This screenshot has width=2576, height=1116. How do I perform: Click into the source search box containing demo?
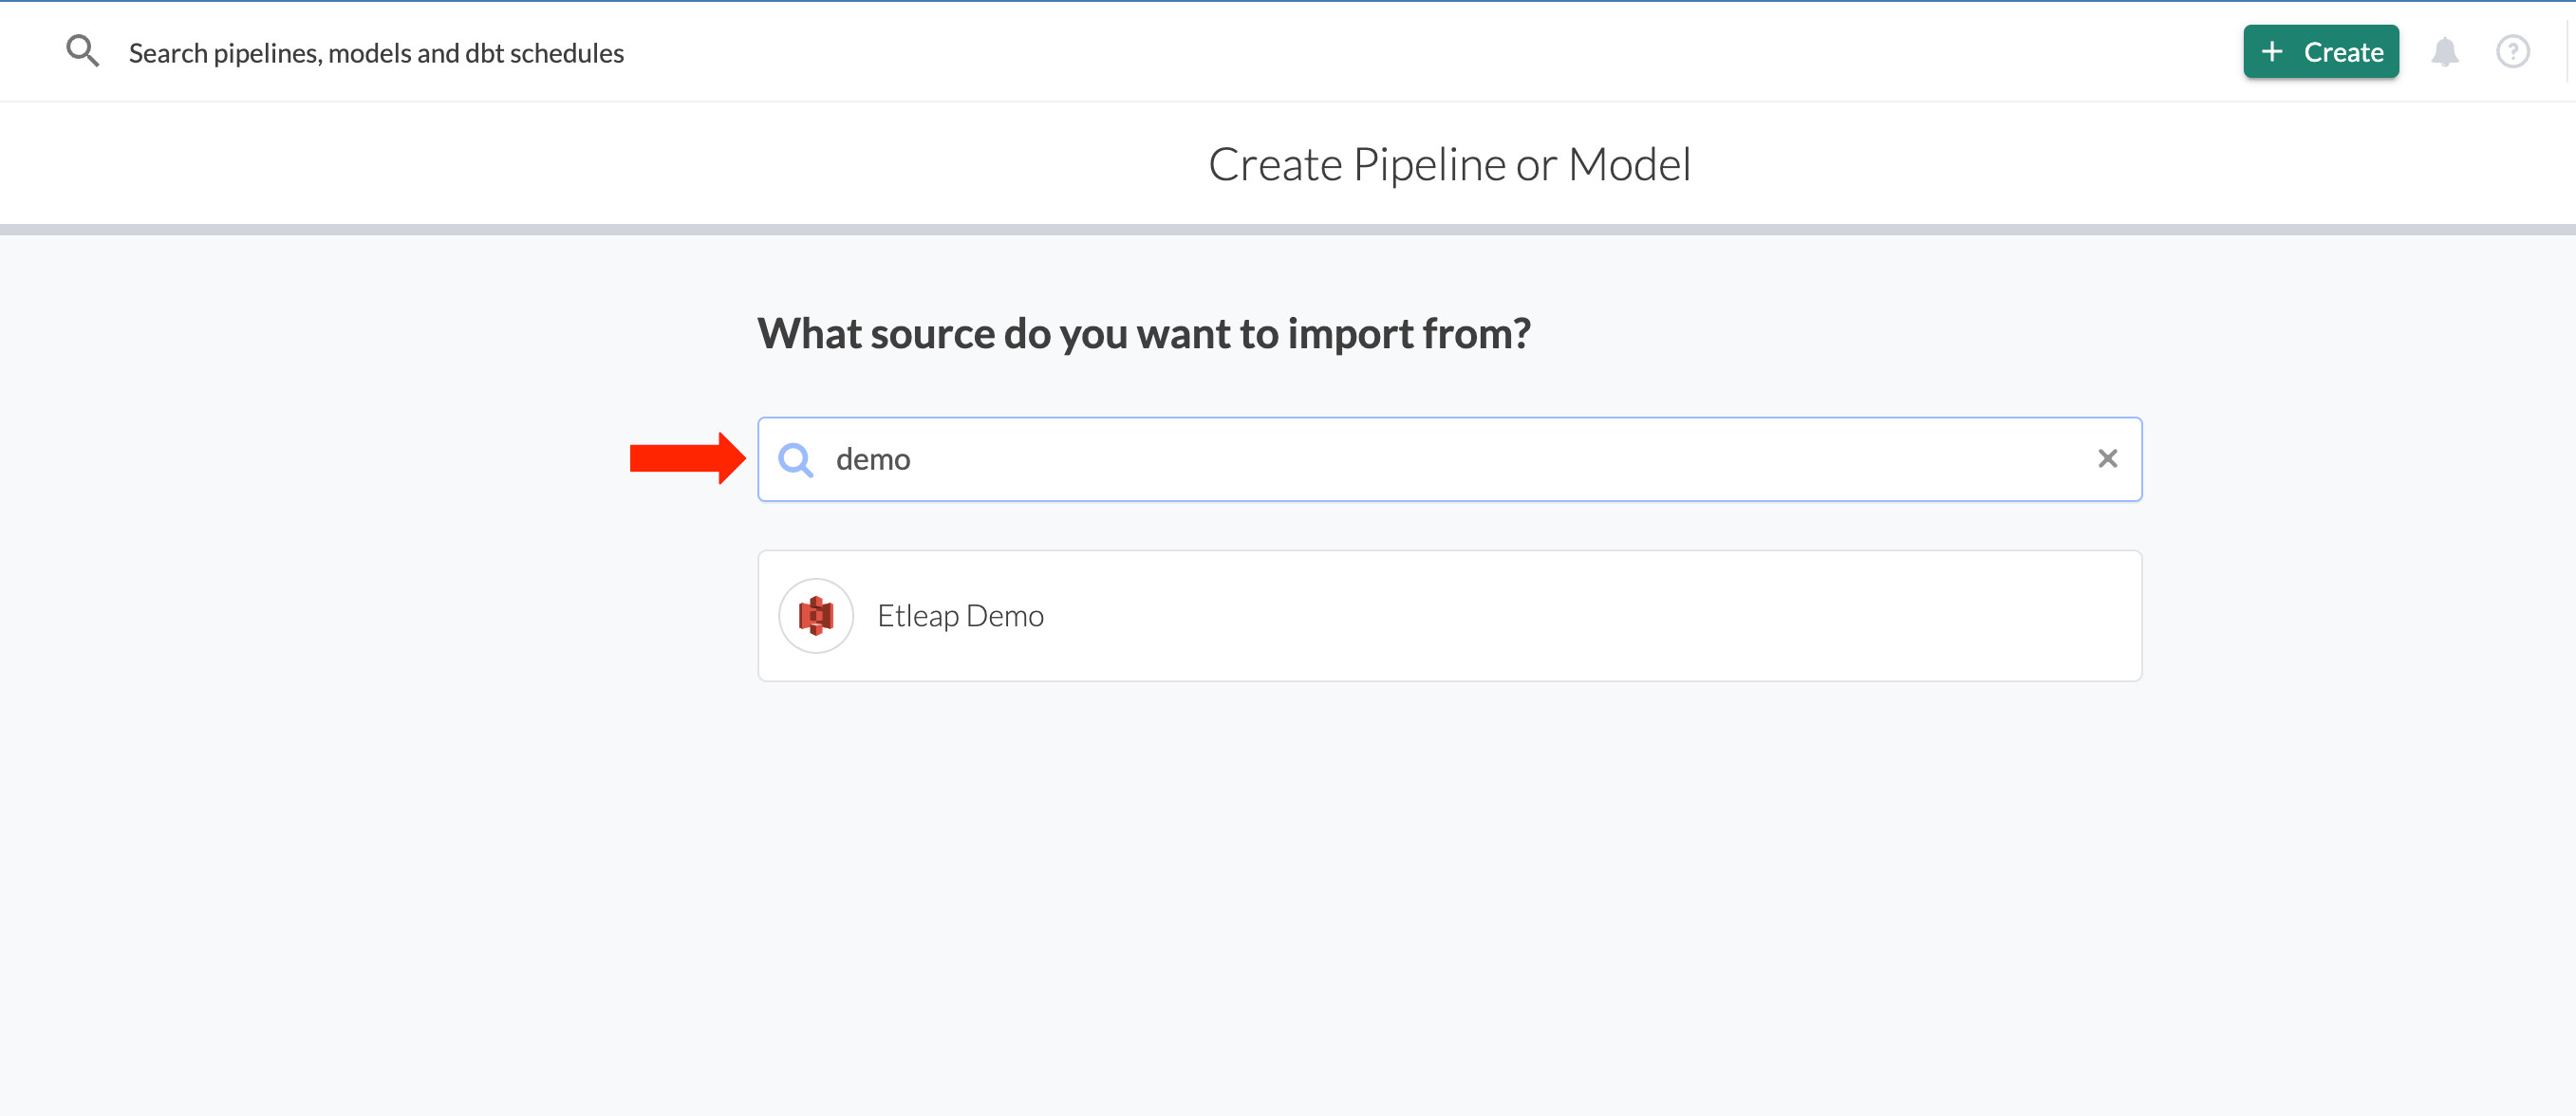[1448, 459]
